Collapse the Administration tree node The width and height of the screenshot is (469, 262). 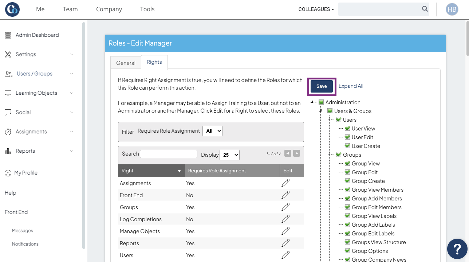click(312, 102)
